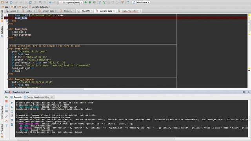The height and width of the screenshot is (141, 251).
Task: Open Run panel help question mark icon
Action: point(6,125)
